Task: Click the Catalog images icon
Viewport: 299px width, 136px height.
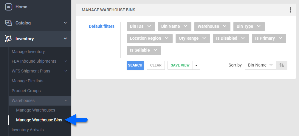Action: [8, 23]
